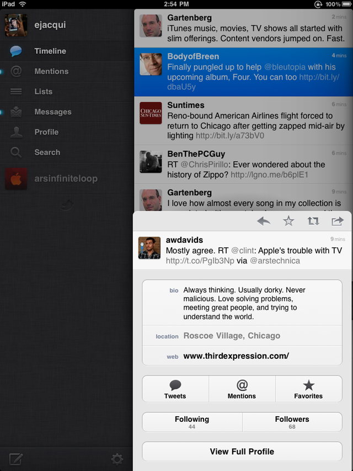Tap the @clint mention
This screenshot has width=353, height=471.
[x=243, y=251]
